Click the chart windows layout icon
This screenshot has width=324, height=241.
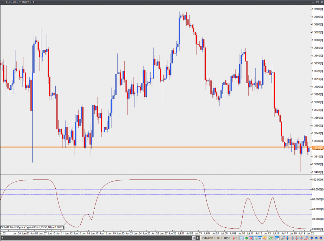click(277, 238)
